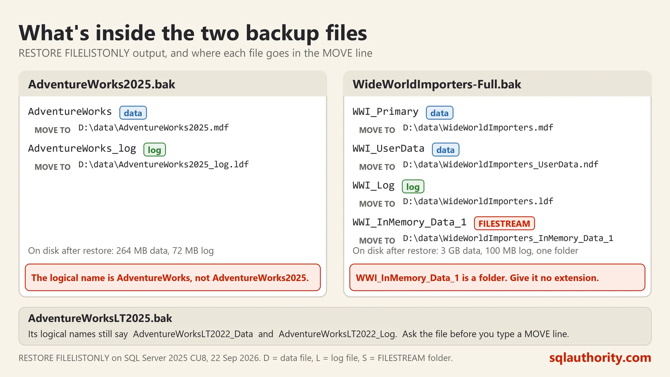Select the logical name WWI_UserData
This screenshot has width=670, height=377.
(388, 149)
